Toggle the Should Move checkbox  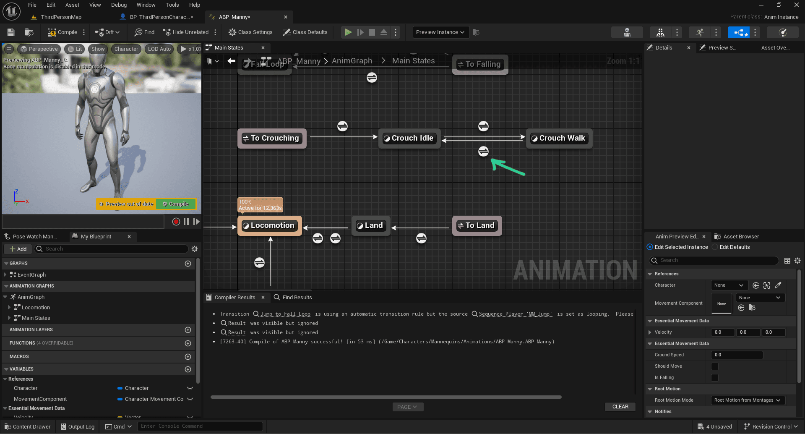pos(715,366)
